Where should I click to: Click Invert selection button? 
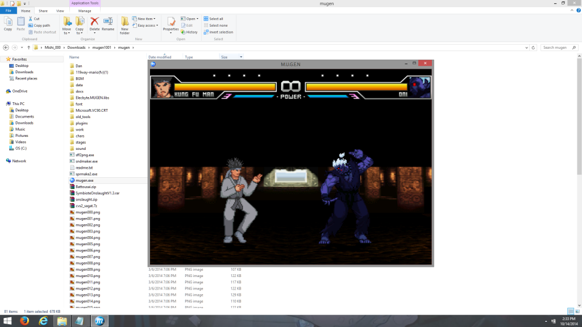click(220, 32)
